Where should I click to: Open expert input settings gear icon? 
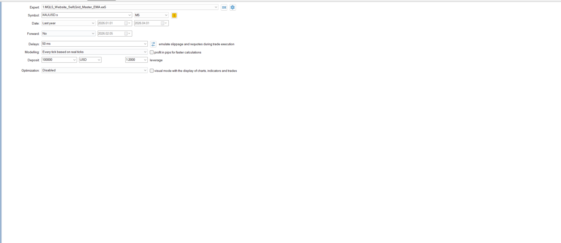pyautogui.click(x=233, y=7)
